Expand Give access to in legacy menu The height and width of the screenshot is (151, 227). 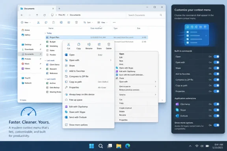point(155,86)
